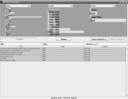Click Fewer Categories button
Image resolution: width=128 pixels, height=99 pixels.
tap(99, 39)
